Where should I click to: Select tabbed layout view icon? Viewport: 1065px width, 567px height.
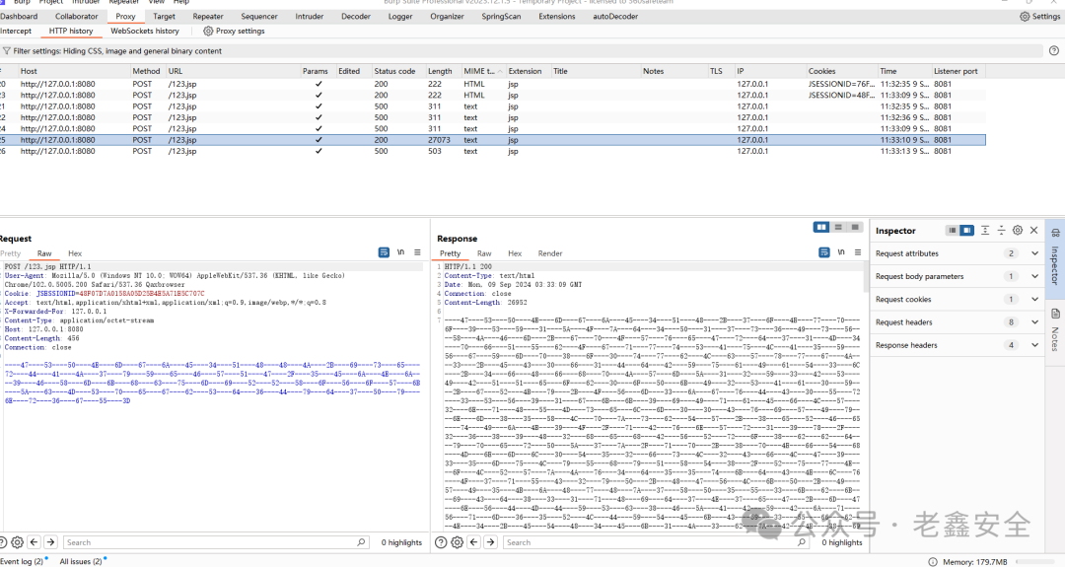(x=855, y=227)
